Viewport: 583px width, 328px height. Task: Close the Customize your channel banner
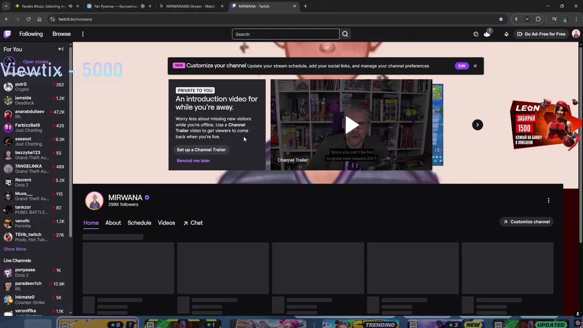coord(475,66)
